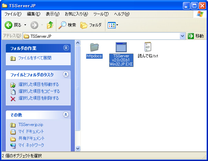208x161 pixels.
Task: Open the ツール(T) menu
Action: click(x=101, y=14)
